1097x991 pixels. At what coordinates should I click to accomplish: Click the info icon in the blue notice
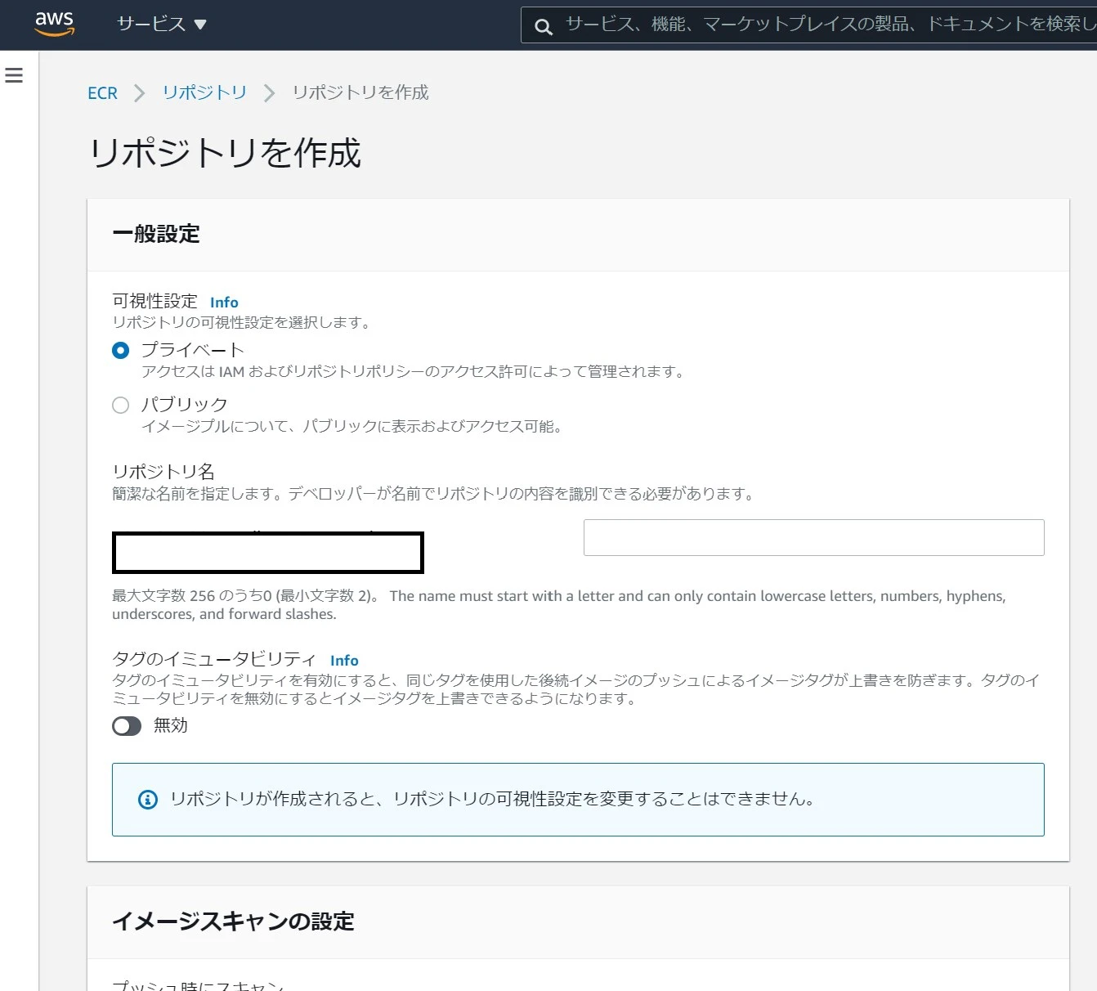tap(147, 800)
